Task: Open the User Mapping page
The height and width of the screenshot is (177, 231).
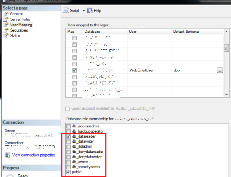Action: 21,25
